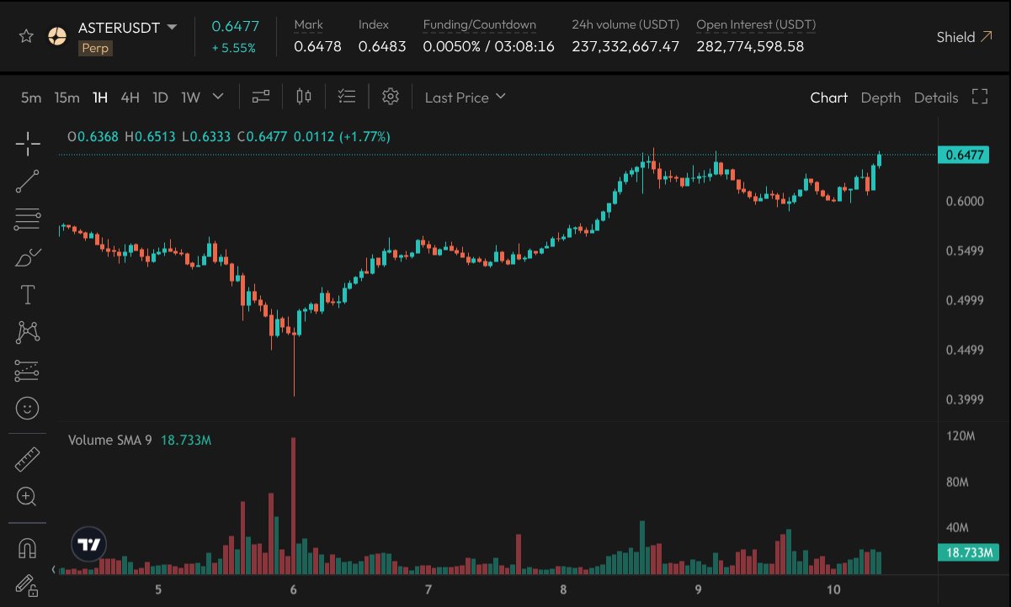Select the brush drawing tool

(28, 257)
